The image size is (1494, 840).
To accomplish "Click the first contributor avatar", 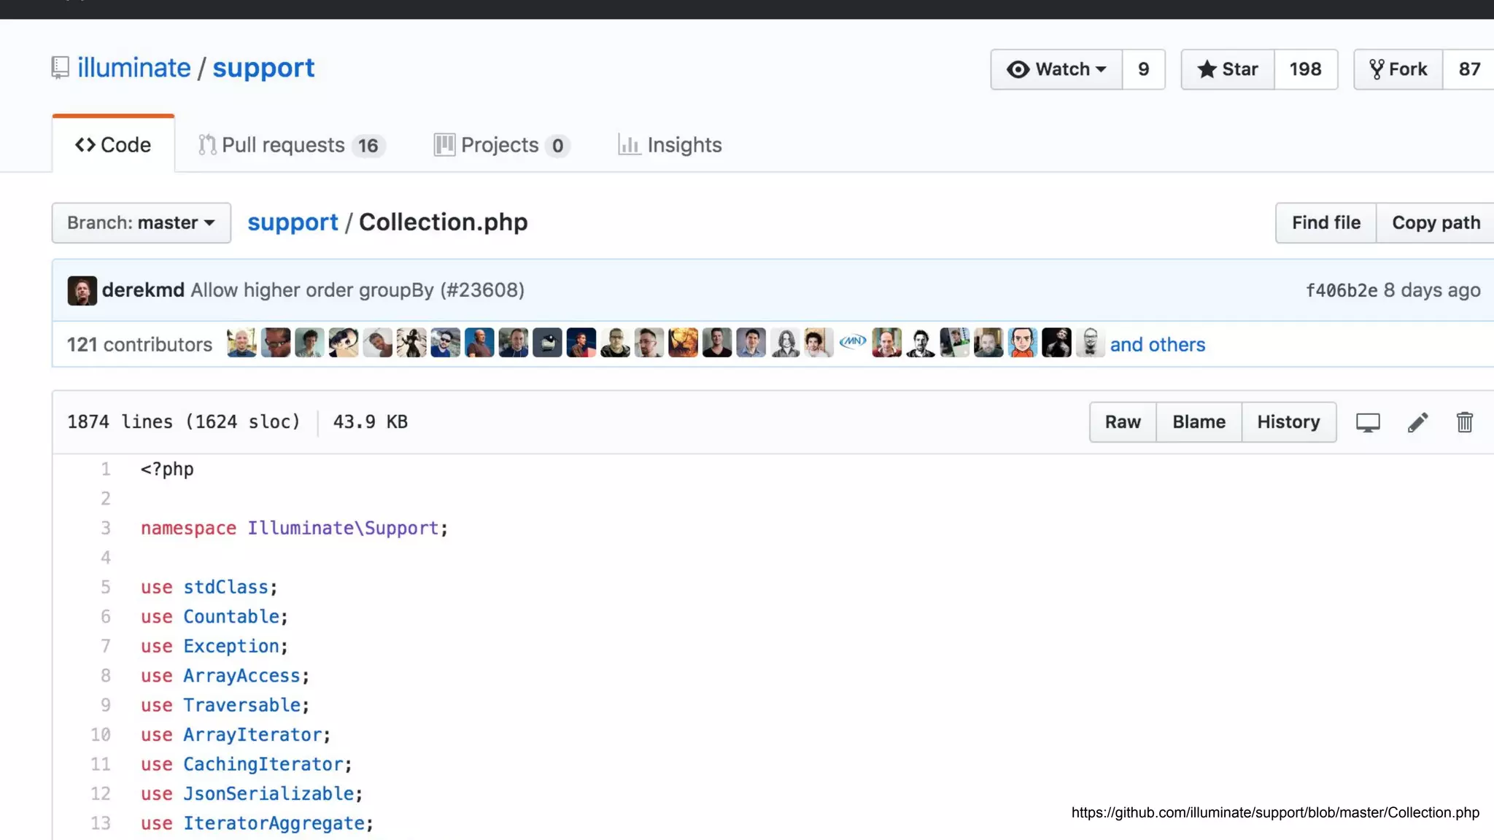I will point(241,343).
